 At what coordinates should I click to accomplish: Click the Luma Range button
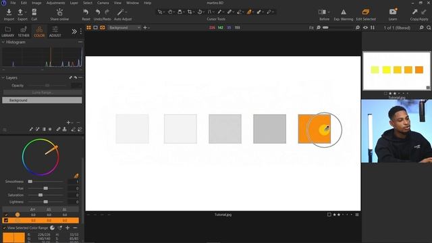tap(42, 92)
